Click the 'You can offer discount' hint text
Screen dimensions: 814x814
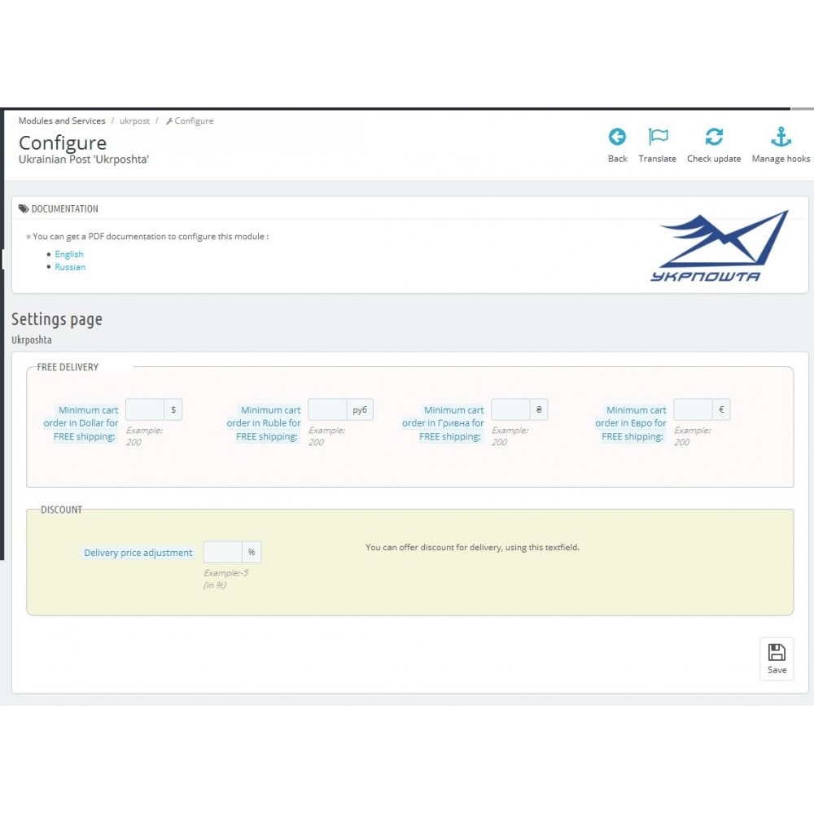click(472, 547)
